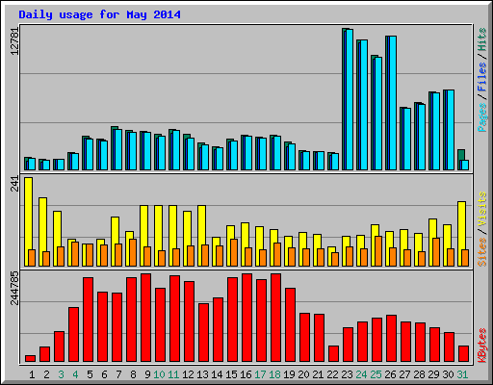Viewport: 493px width, 385px height.
Task: Click green day label 24
Action: (x=361, y=374)
